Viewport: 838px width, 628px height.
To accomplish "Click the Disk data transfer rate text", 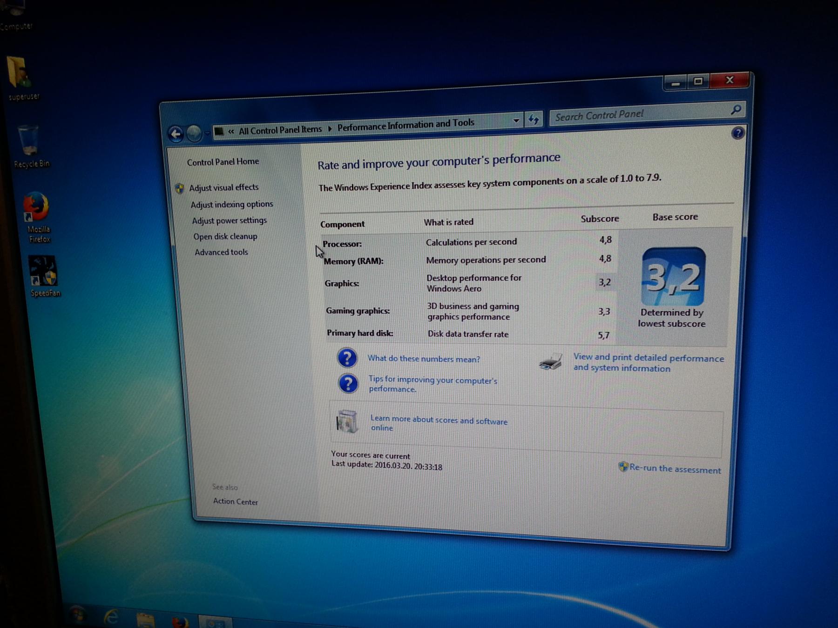I will [x=468, y=334].
